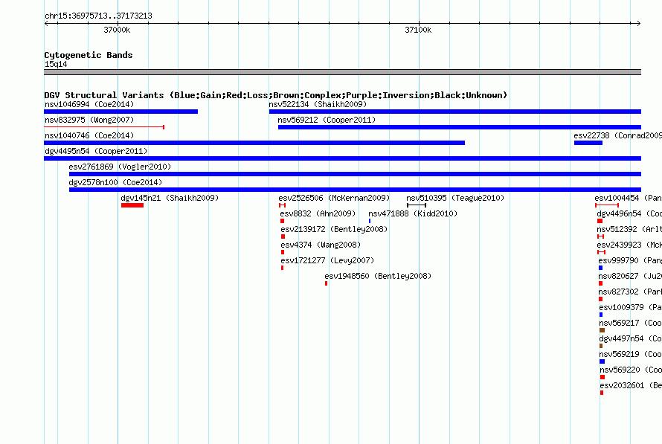Image resolution: width=662 pixels, height=444 pixels.
Task: Open dgv4495n54 (Cooper2011) variant label
Action: pos(96,151)
